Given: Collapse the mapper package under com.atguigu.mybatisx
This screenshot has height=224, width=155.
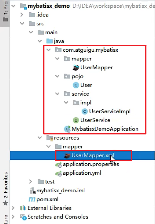Looking at the screenshot, I should (x=57, y=59).
